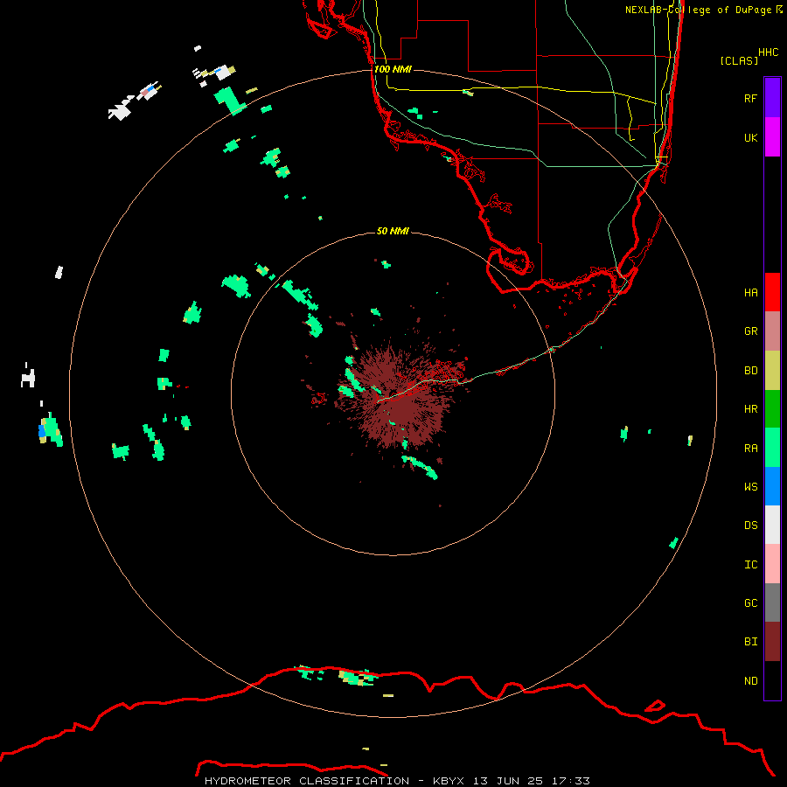Viewport: 787px width, 787px height.
Task: Click the GR legend label
Action: [x=750, y=331]
